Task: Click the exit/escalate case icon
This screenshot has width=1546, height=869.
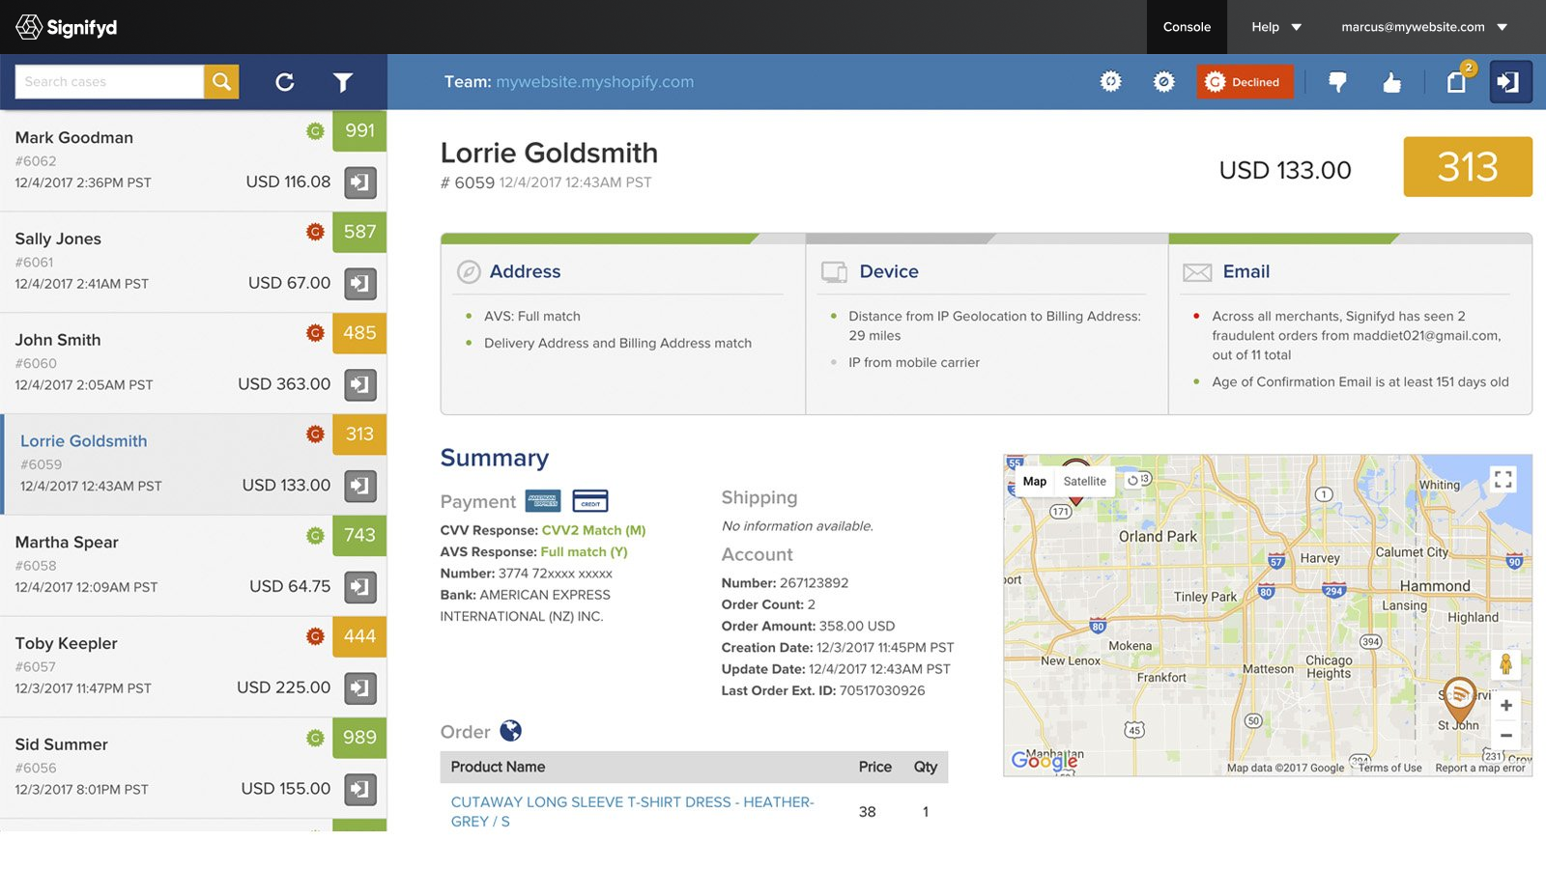Action: pyautogui.click(x=1509, y=81)
